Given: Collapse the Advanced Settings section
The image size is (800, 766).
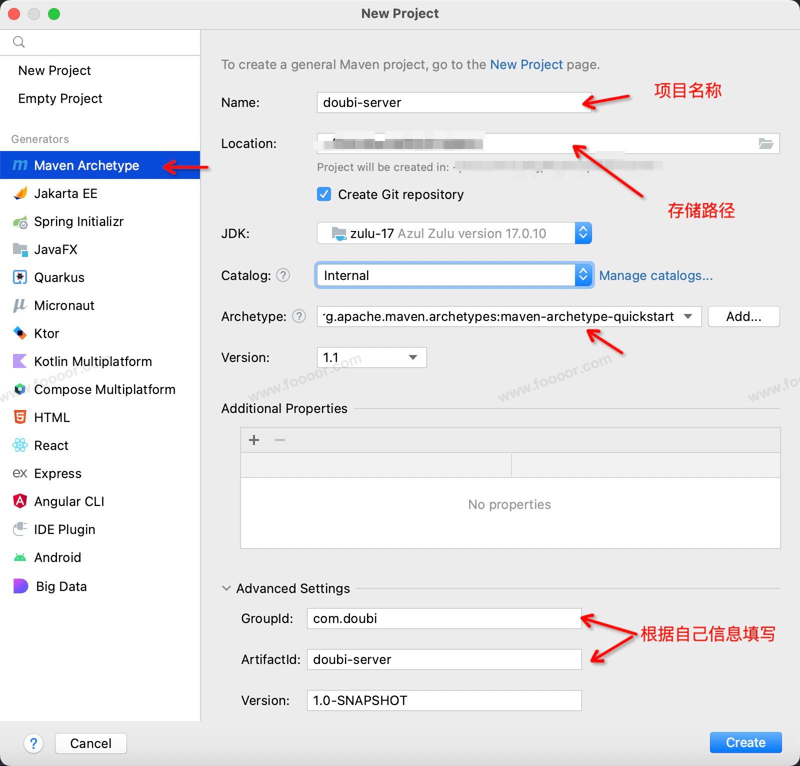Looking at the screenshot, I should (x=226, y=588).
